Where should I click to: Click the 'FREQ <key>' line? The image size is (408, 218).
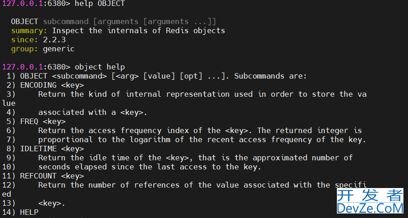[x=43, y=121]
